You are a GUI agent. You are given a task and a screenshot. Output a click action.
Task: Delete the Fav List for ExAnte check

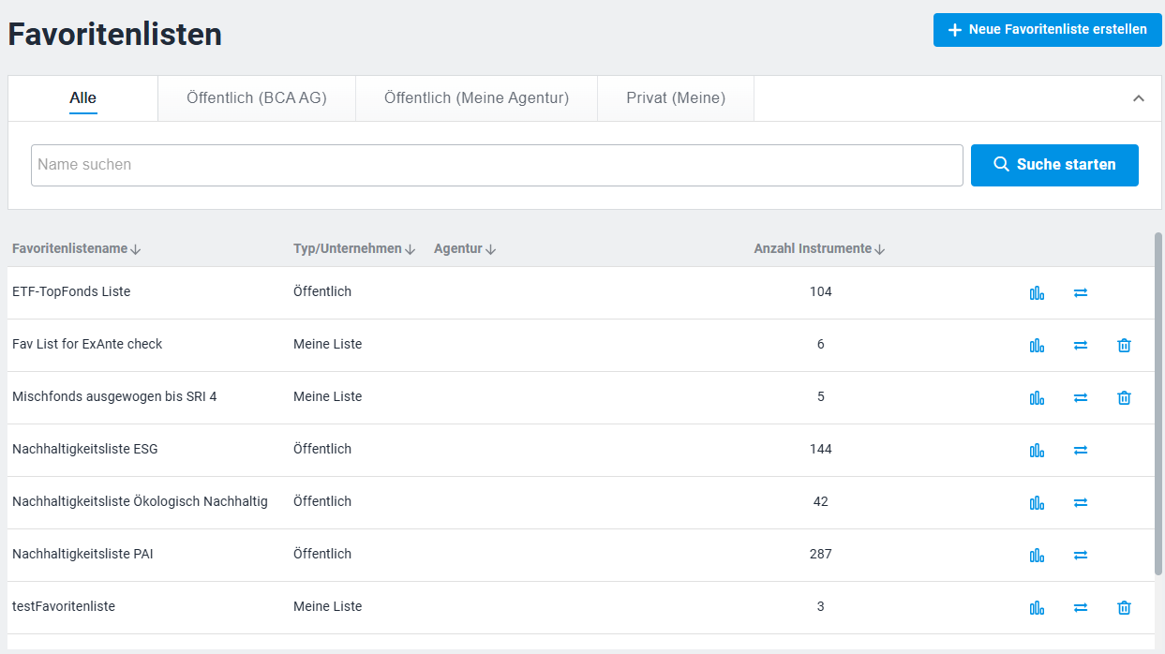1124,345
